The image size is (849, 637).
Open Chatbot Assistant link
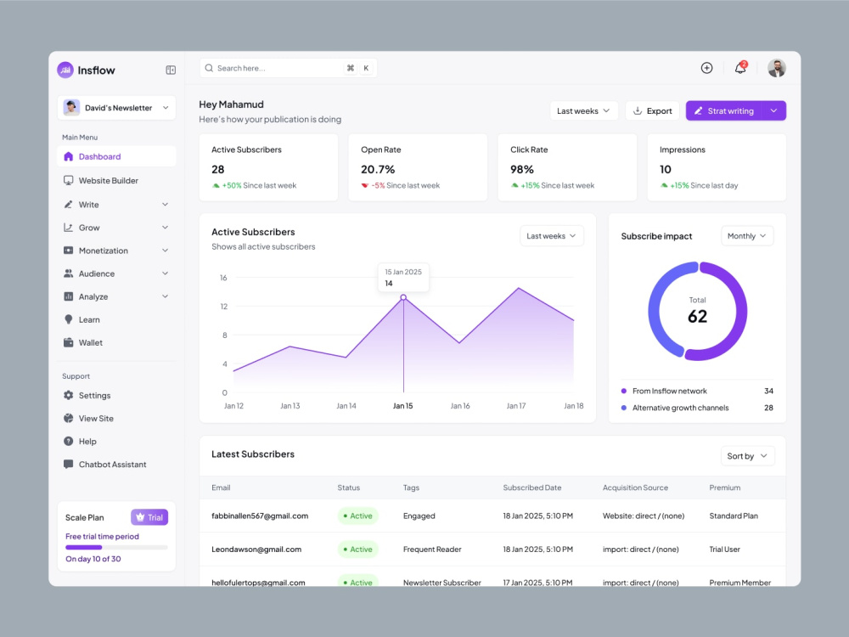coord(116,465)
